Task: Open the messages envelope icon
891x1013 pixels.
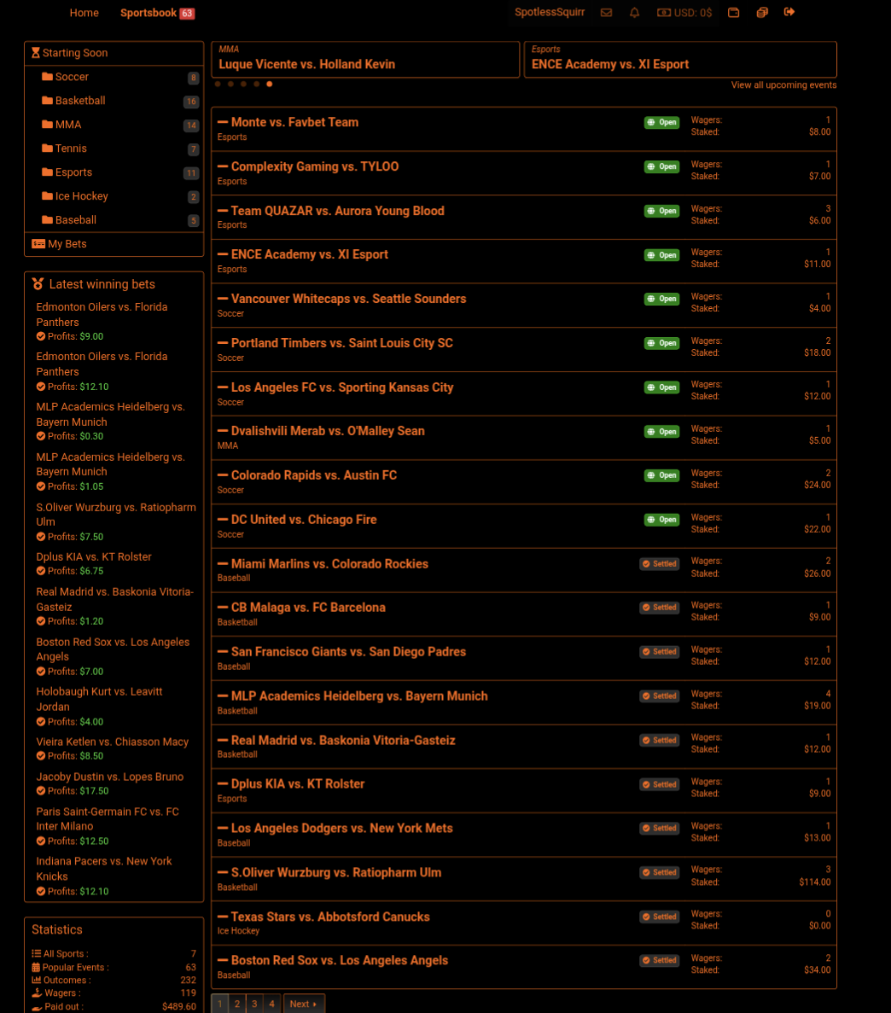Action: (606, 12)
